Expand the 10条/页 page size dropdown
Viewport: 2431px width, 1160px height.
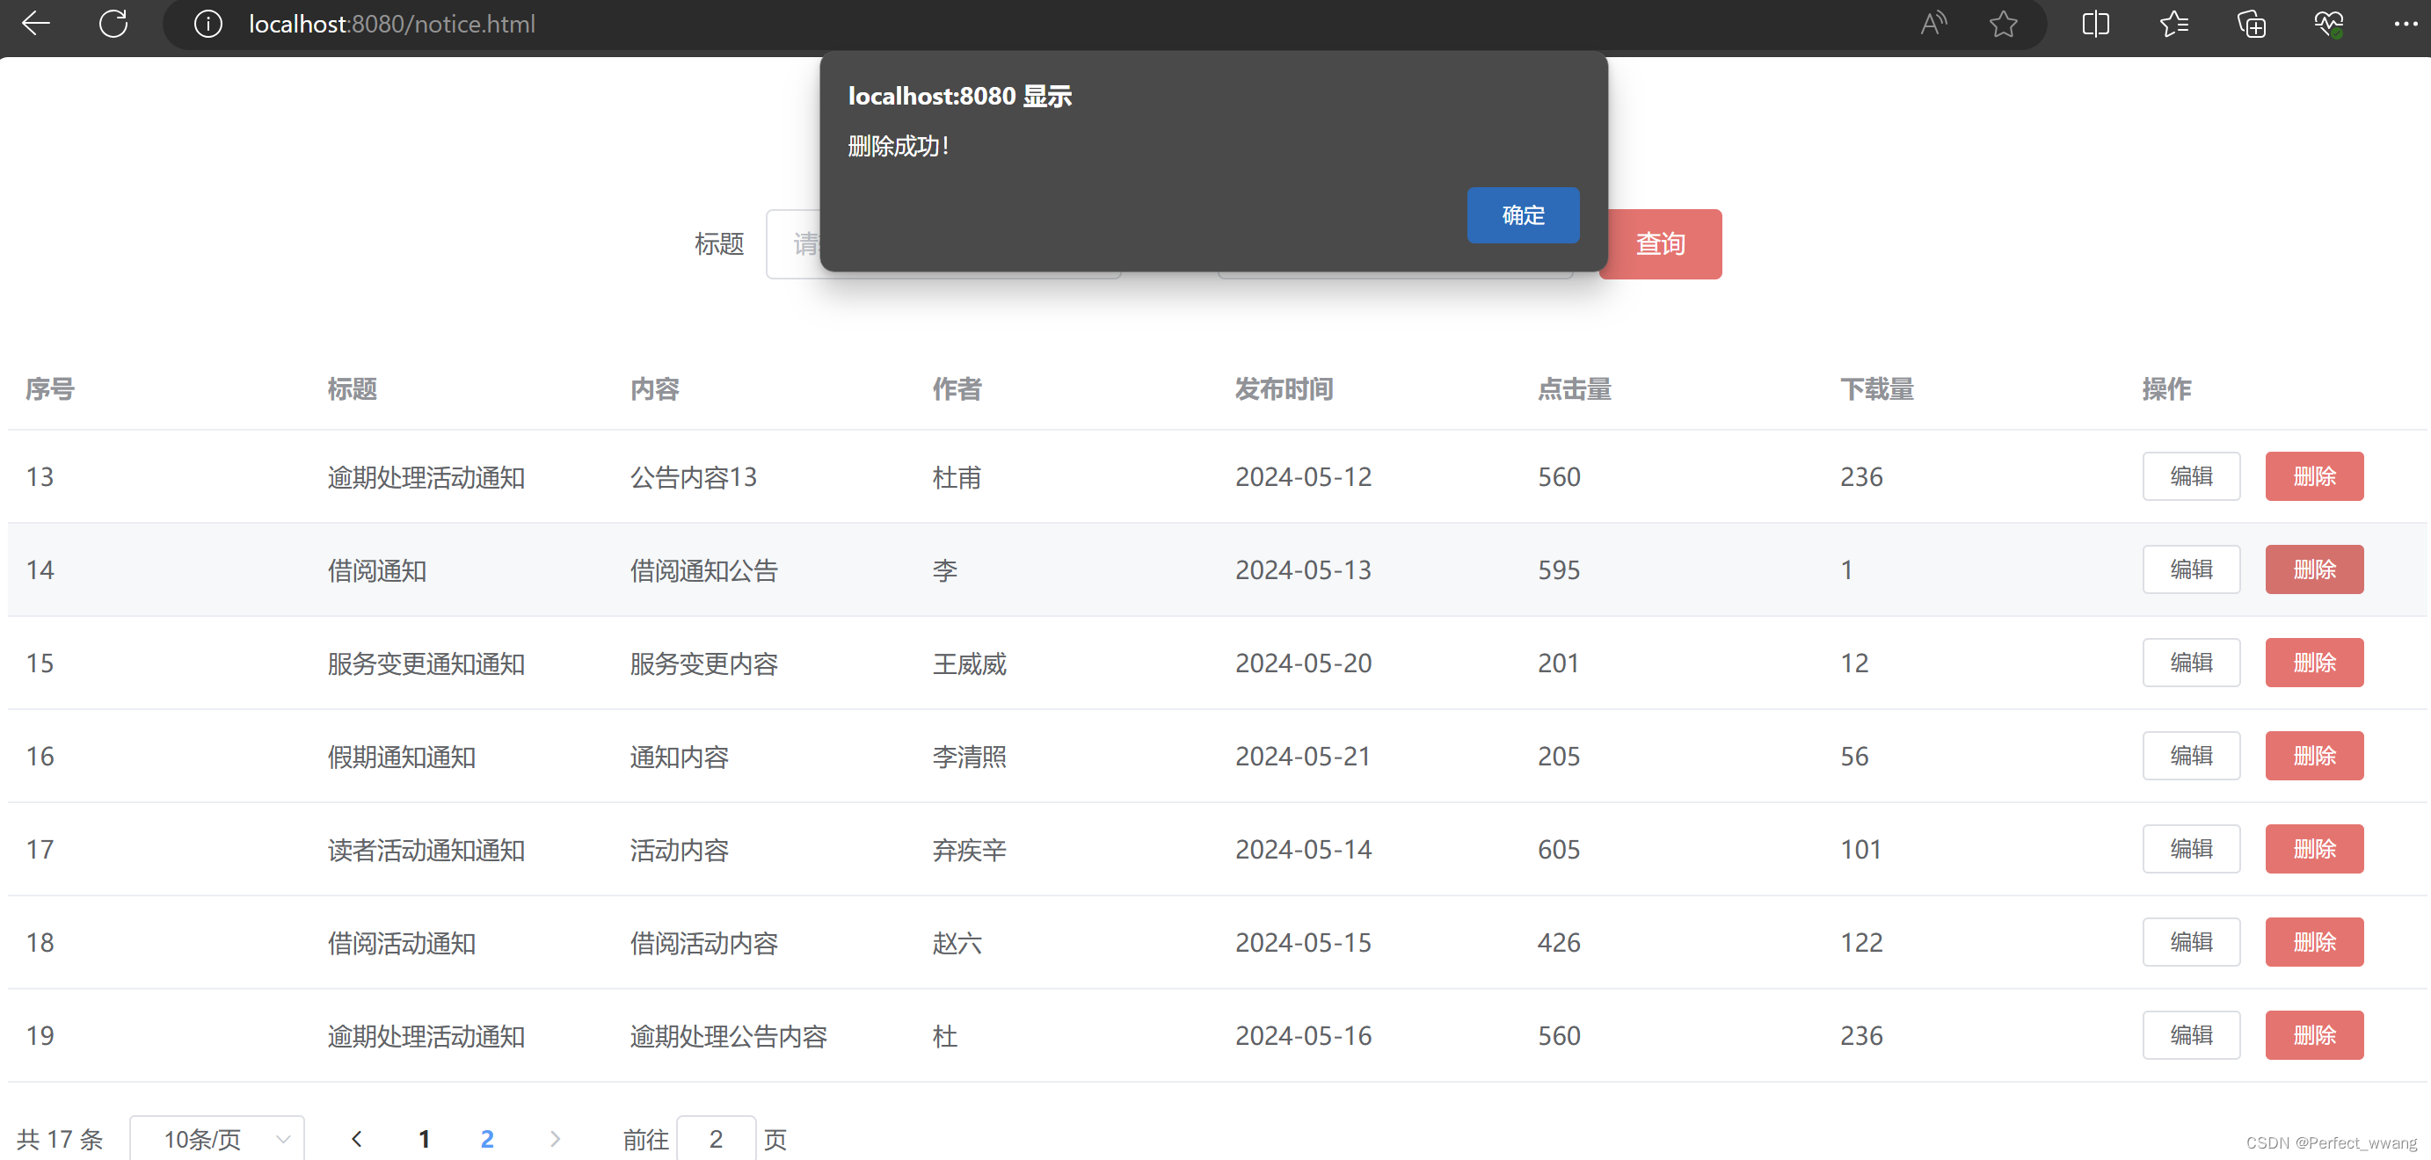[x=217, y=1138]
